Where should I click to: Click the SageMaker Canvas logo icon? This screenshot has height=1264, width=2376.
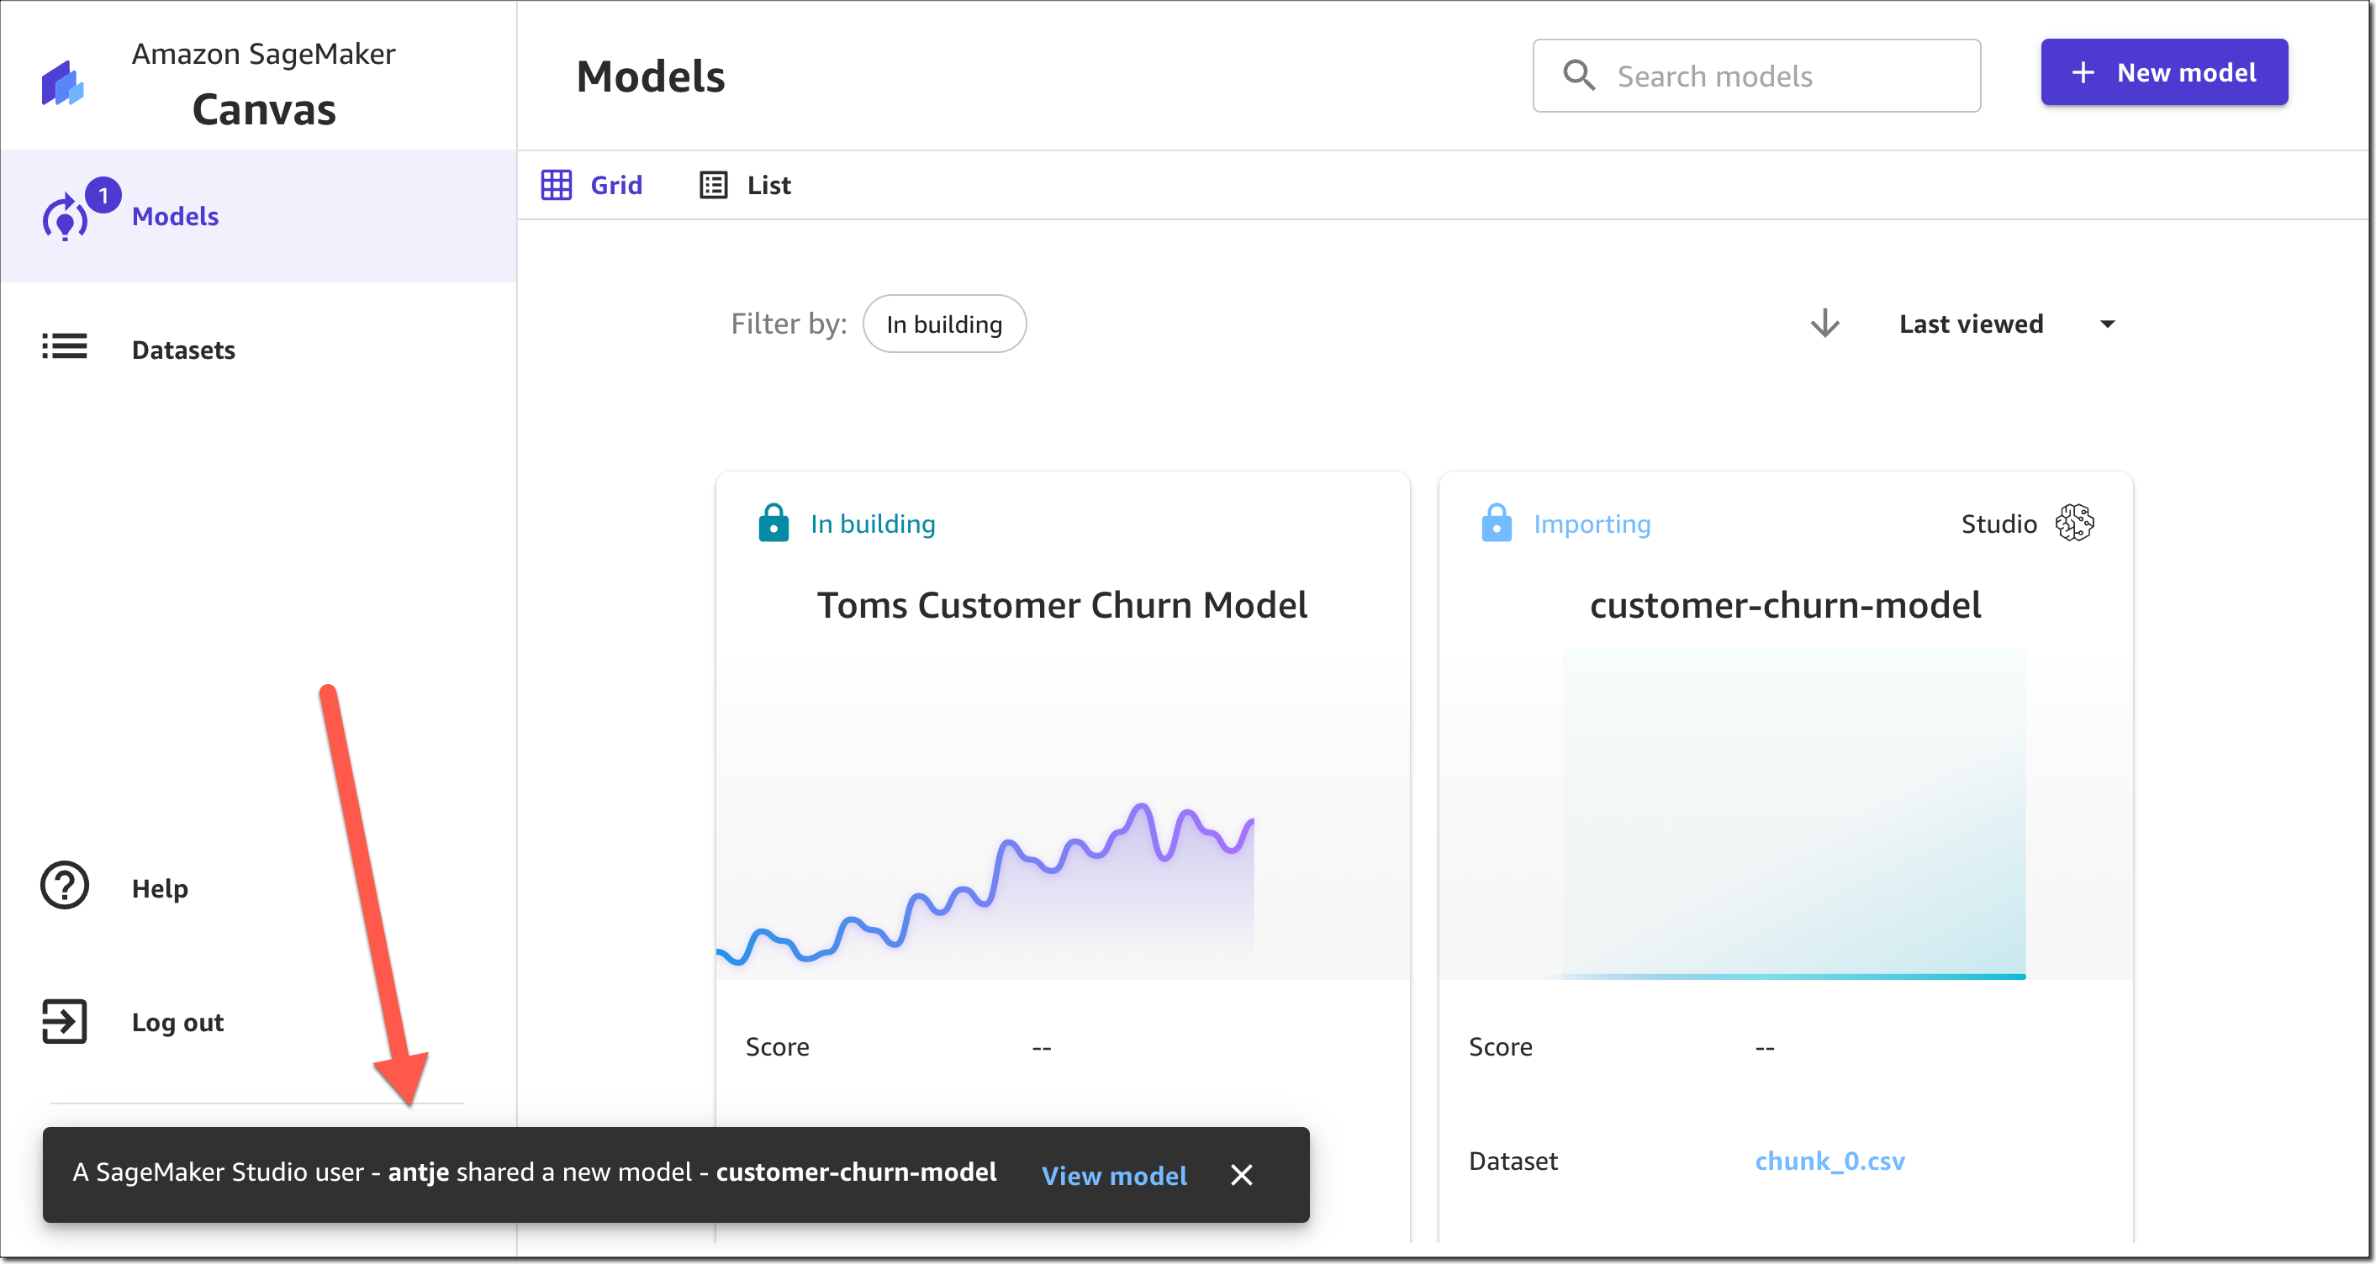pos(63,85)
